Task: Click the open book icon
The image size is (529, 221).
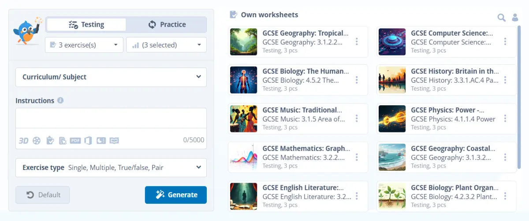Action: click(114, 140)
